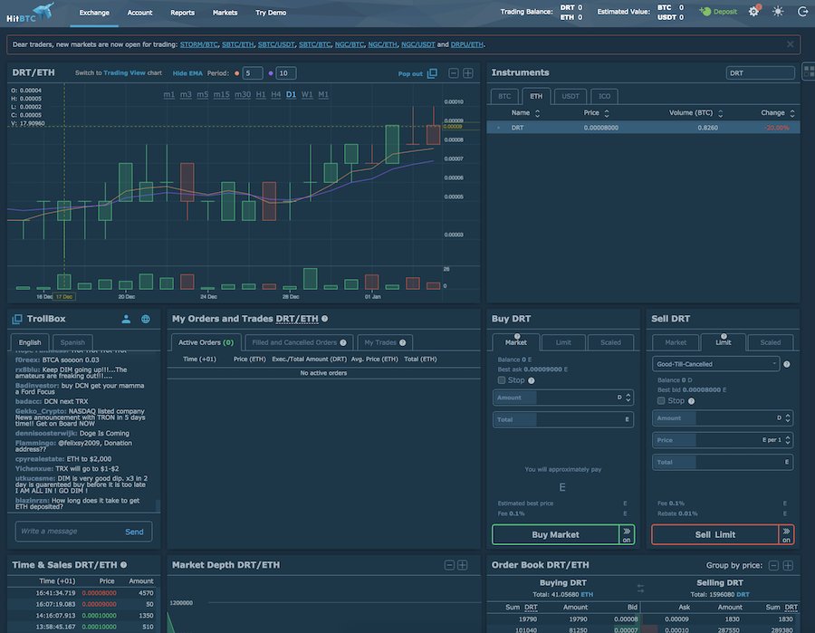Image resolution: width=815 pixels, height=633 pixels.
Task: Click the TrollBox chat scrollbar
Action: [158, 505]
